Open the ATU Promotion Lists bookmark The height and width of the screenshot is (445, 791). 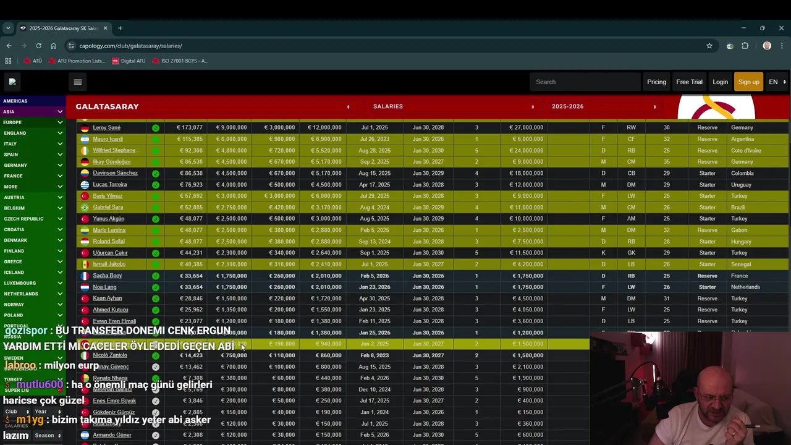point(76,61)
